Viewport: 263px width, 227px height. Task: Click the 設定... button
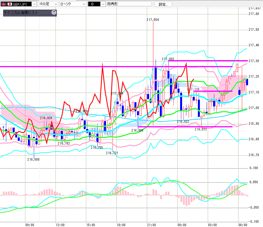[x=163, y=4]
